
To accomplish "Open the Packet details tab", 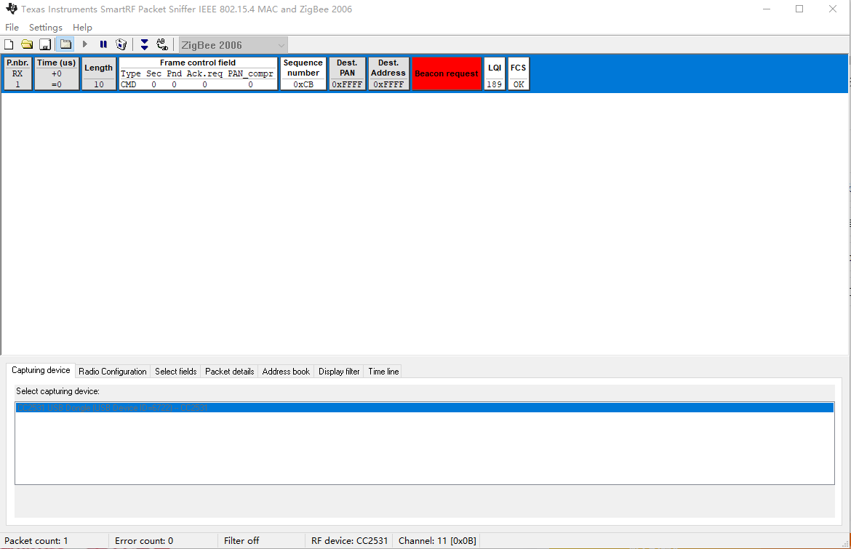I will coord(229,371).
